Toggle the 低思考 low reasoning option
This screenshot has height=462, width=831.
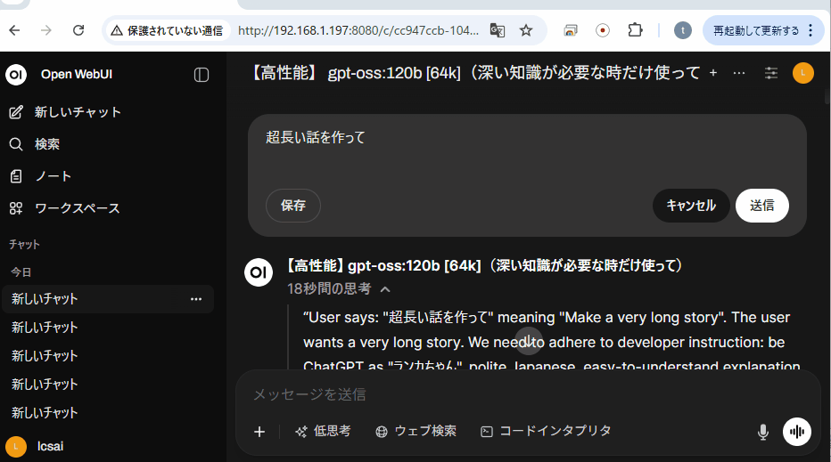tap(323, 432)
